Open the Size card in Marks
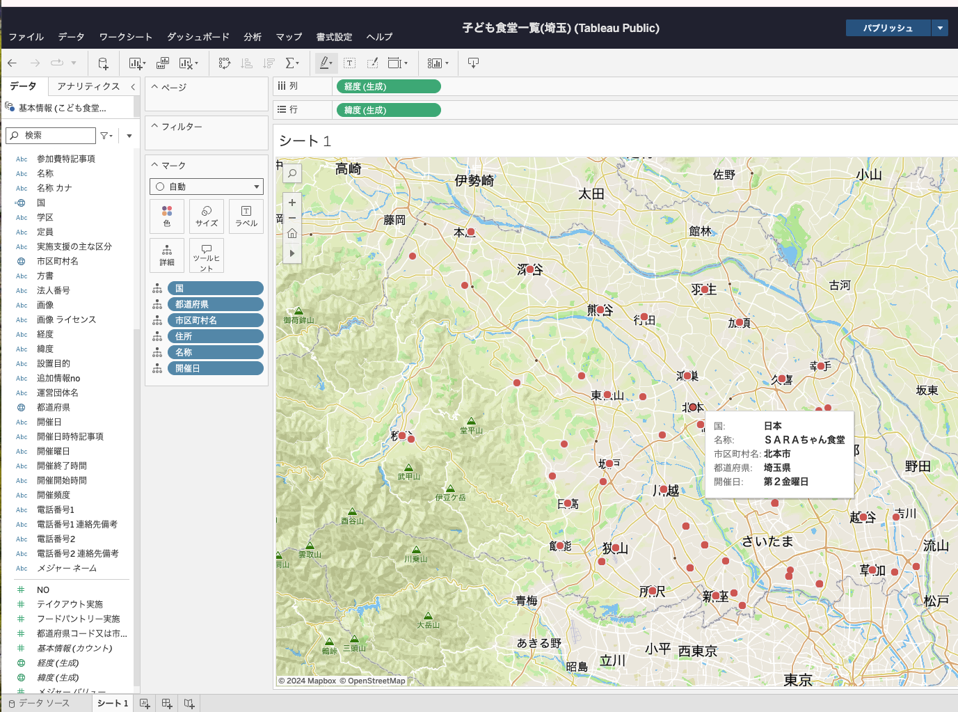The width and height of the screenshot is (958, 712). coord(207,216)
